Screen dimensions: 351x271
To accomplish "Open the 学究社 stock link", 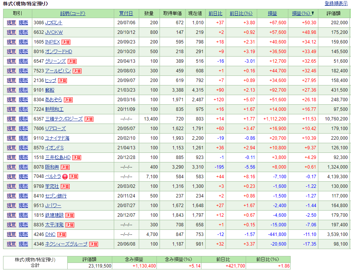I will pyautogui.click(x=52, y=186).
